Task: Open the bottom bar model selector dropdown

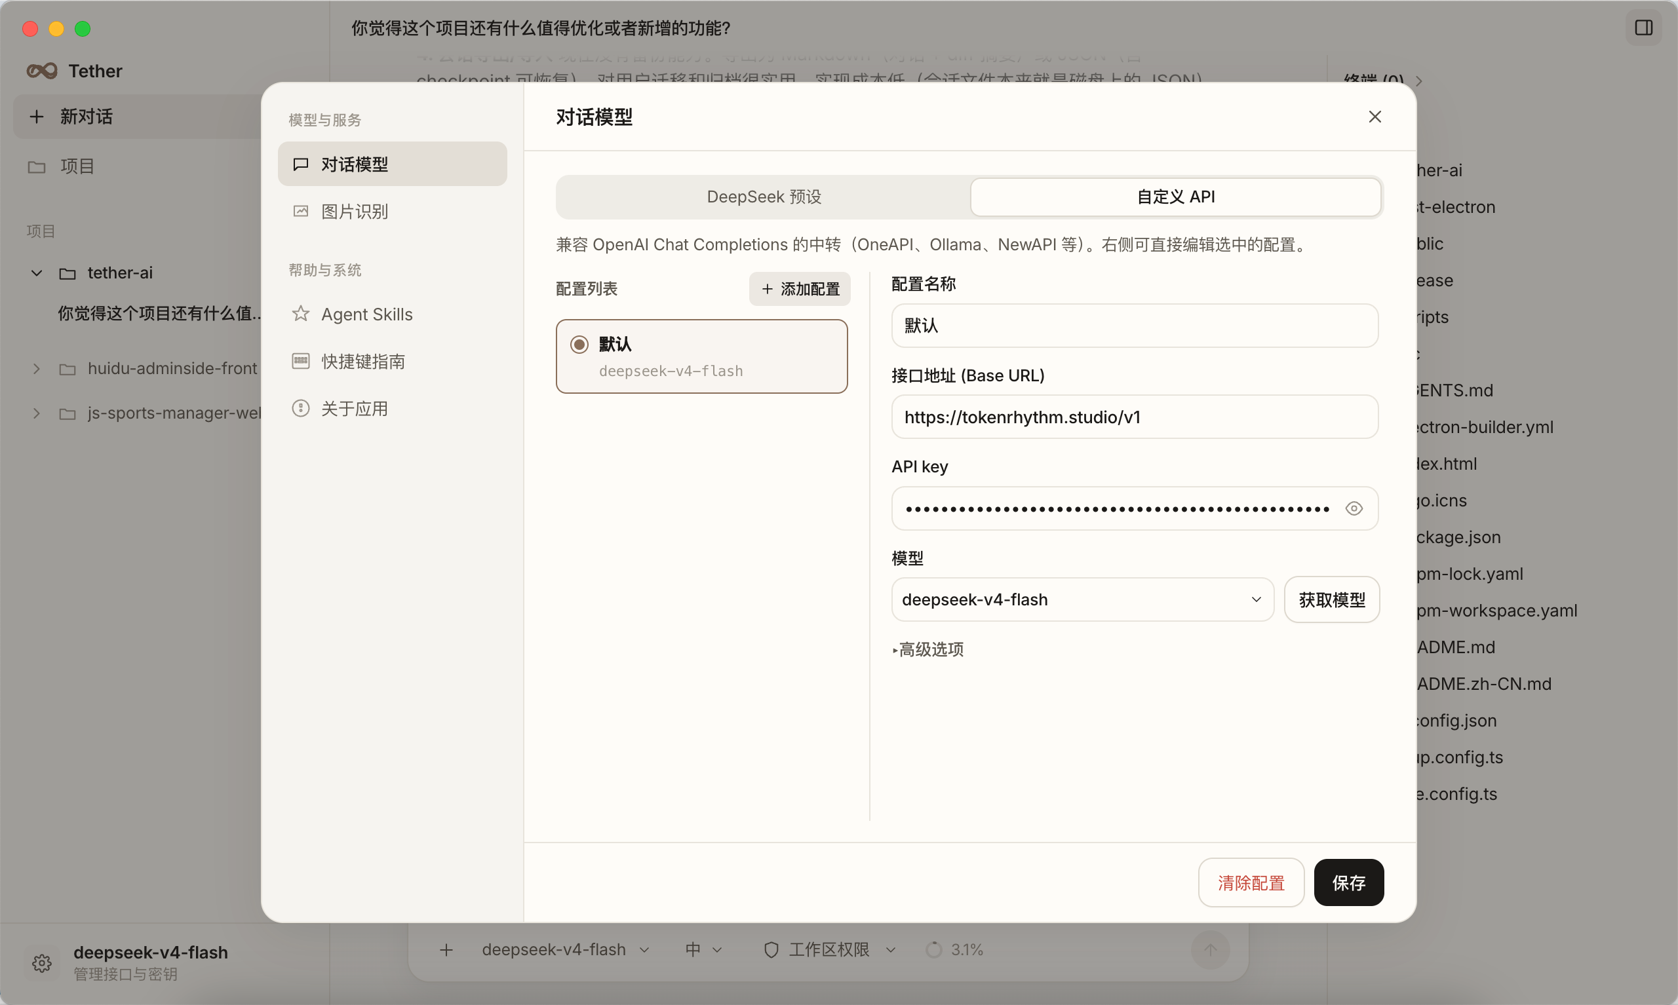Action: (566, 950)
